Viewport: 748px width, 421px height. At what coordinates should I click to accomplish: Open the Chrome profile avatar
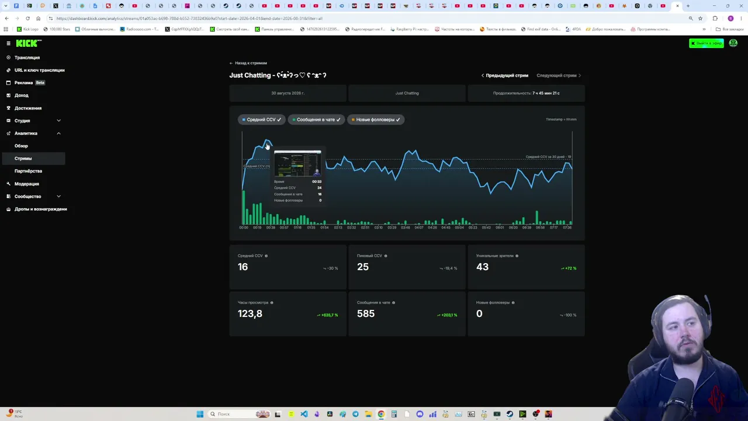click(x=730, y=18)
